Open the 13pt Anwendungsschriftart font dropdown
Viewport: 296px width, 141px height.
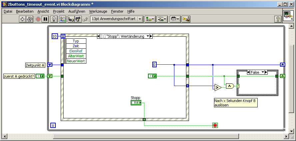click(x=117, y=19)
